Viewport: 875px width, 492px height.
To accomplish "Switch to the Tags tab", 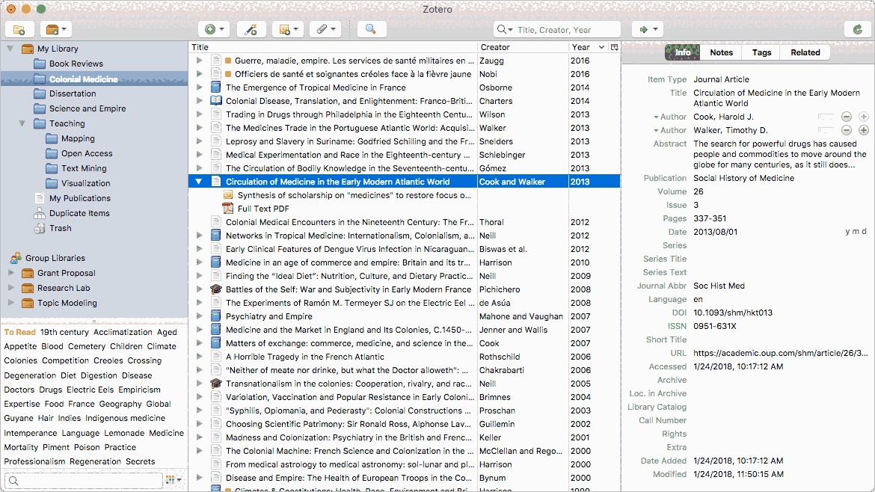I will point(761,52).
